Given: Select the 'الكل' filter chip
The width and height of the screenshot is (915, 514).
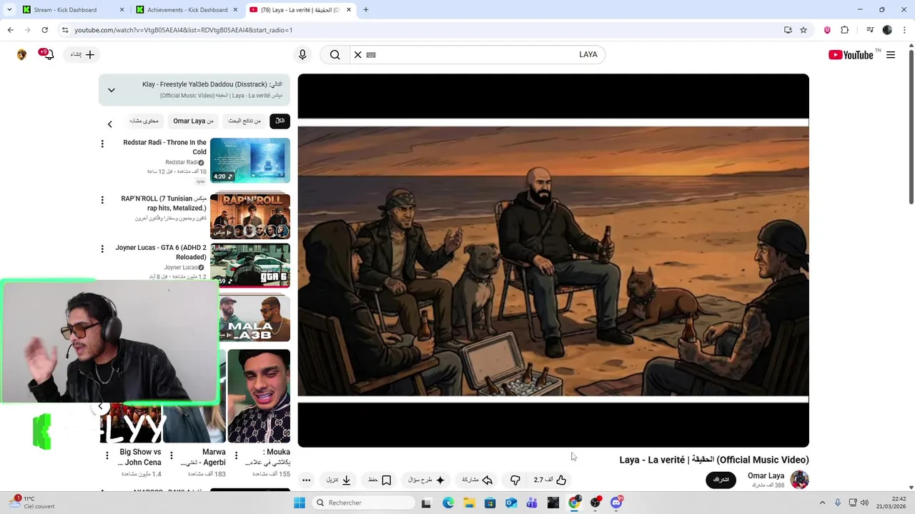Looking at the screenshot, I should [280, 121].
